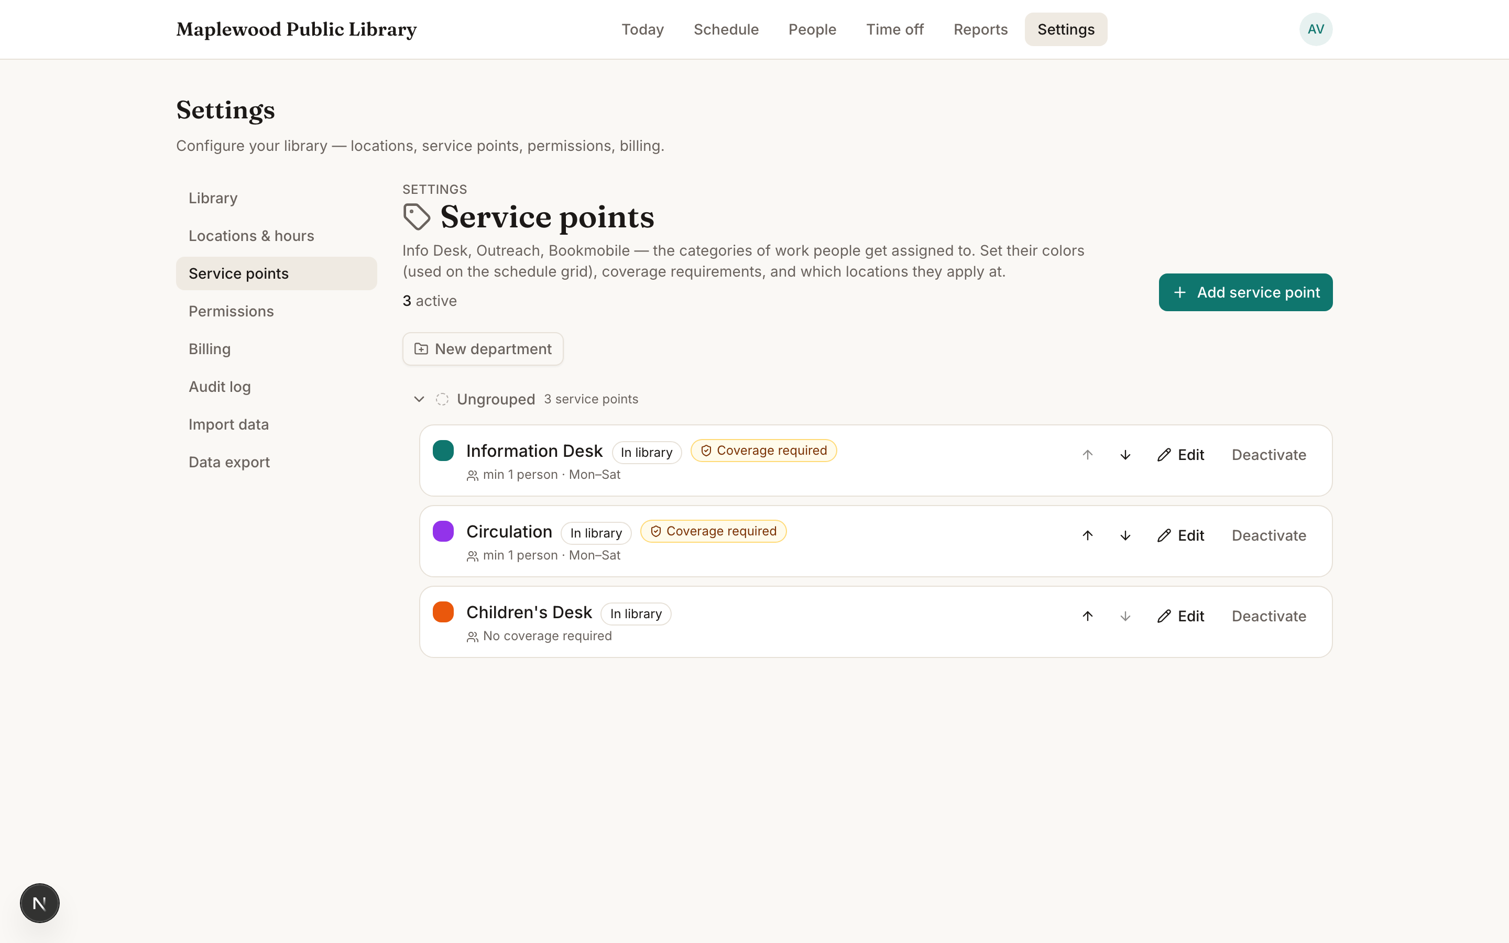Open Library settings in the sidebar
This screenshot has width=1509, height=943.
[x=276, y=199]
